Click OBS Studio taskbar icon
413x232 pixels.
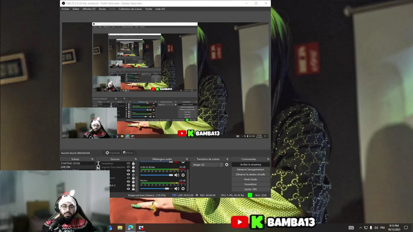(x=141, y=228)
